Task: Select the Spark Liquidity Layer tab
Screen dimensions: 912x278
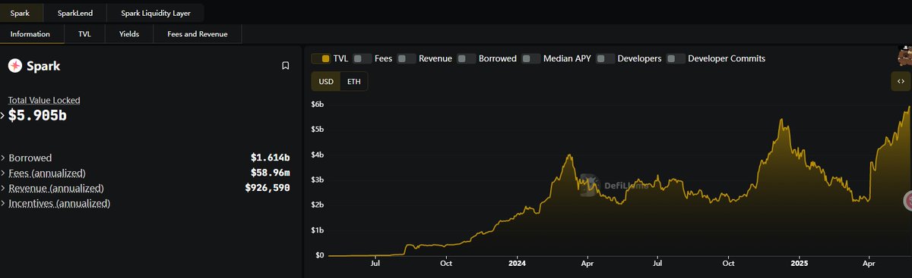Action: (x=156, y=14)
